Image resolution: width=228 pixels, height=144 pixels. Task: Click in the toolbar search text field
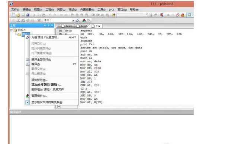tap(131, 15)
